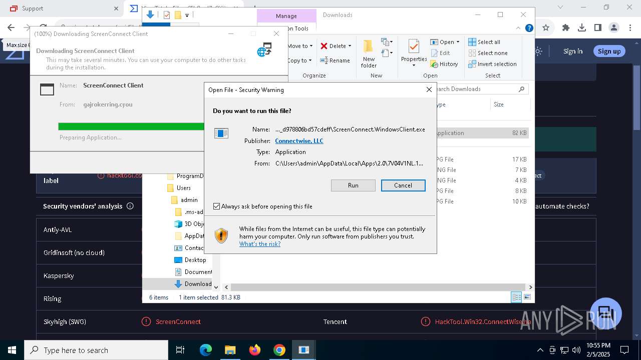Select the admin folder in tree
Viewport: 641px width, 360px height.
click(x=189, y=200)
